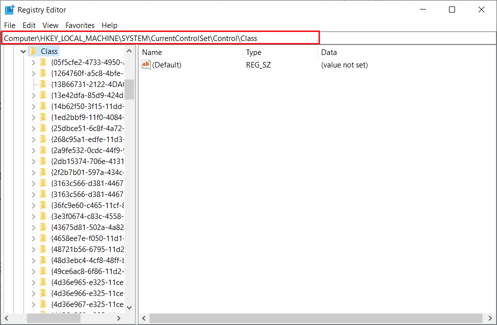This screenshot has height=325, width=497.
Task: Open the Help menu
Action: [109, 25]
